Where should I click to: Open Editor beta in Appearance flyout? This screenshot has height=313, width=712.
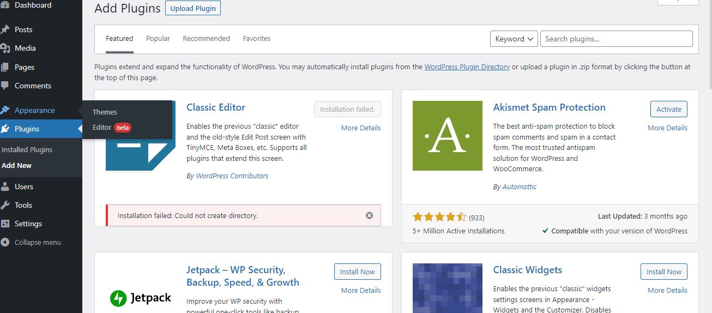pos(112,127)
